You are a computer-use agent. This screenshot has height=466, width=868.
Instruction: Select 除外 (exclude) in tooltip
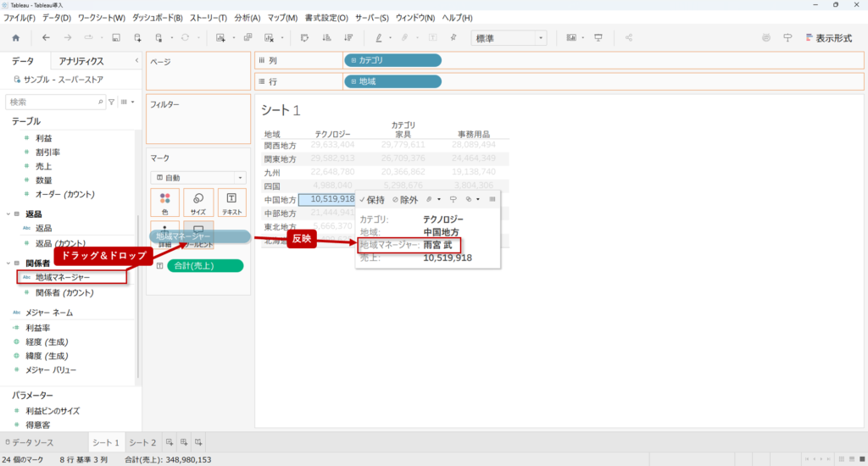click(x=404, y=200)
